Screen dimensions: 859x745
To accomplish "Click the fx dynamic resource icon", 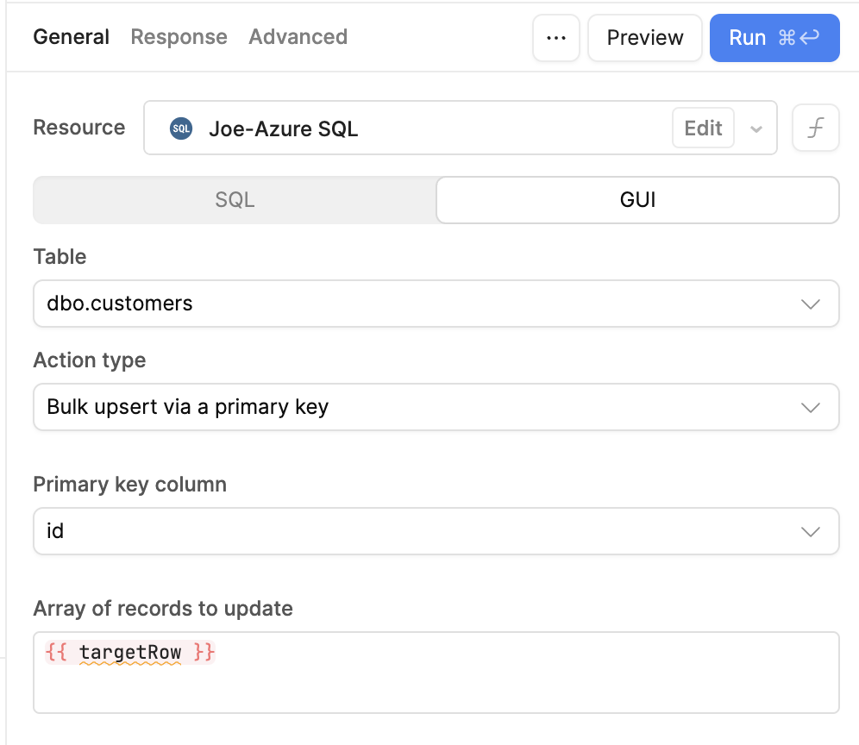I will tap(816, 128).
